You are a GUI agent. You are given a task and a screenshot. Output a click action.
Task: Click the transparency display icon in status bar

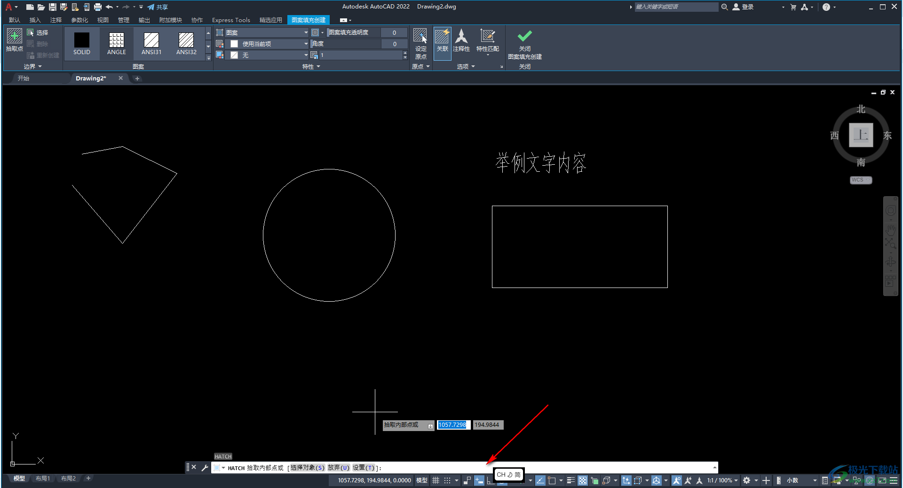583,480
